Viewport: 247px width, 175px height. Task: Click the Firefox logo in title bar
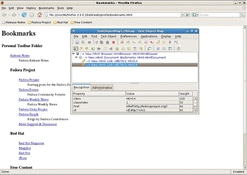(2, 3)
